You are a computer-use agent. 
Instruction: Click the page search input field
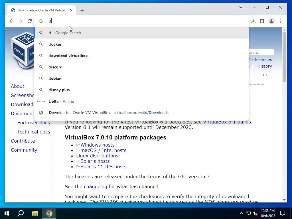click(x=261, y=52)
